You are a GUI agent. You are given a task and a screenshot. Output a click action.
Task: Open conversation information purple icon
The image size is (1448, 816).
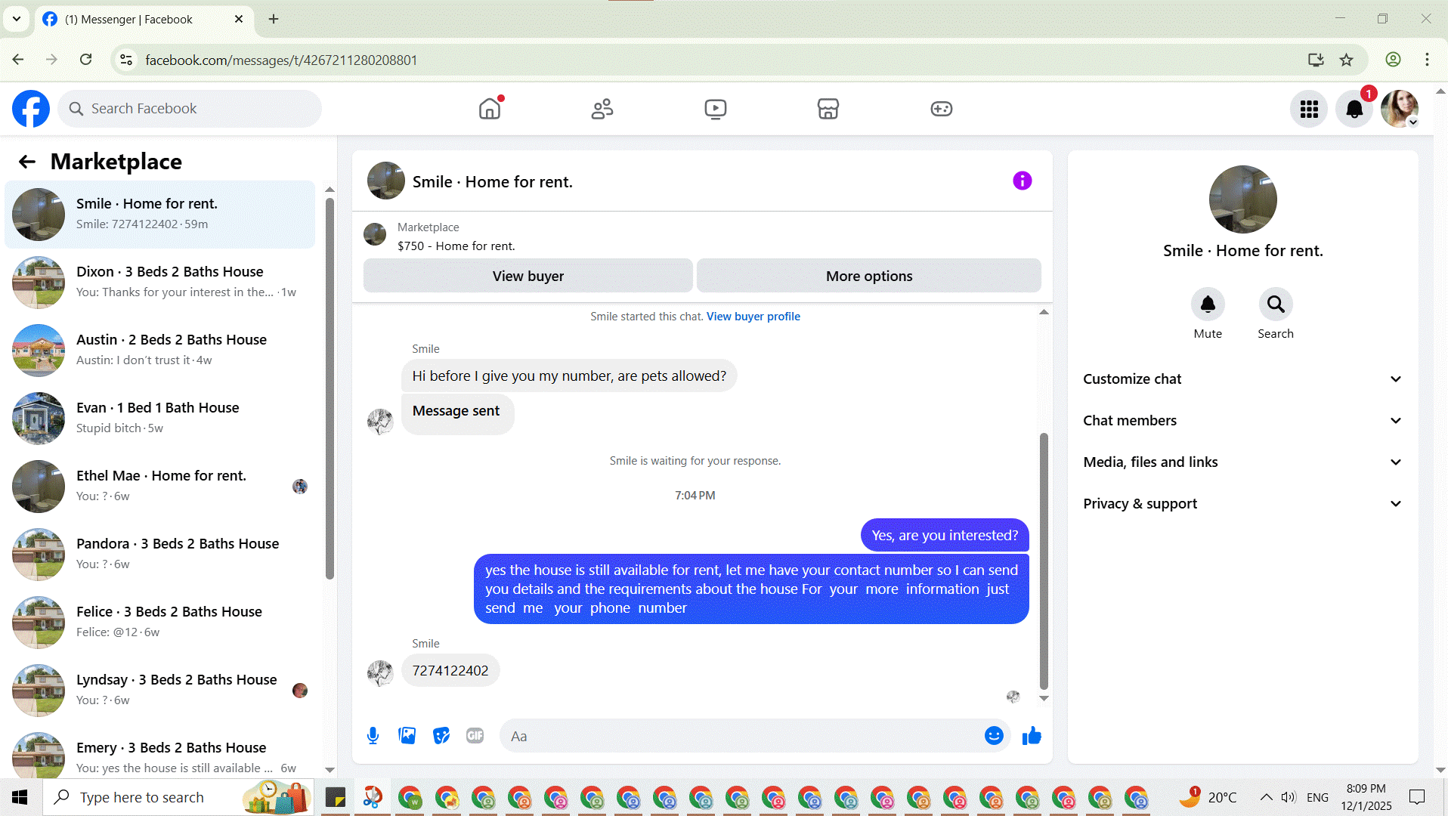(1022, 181)
